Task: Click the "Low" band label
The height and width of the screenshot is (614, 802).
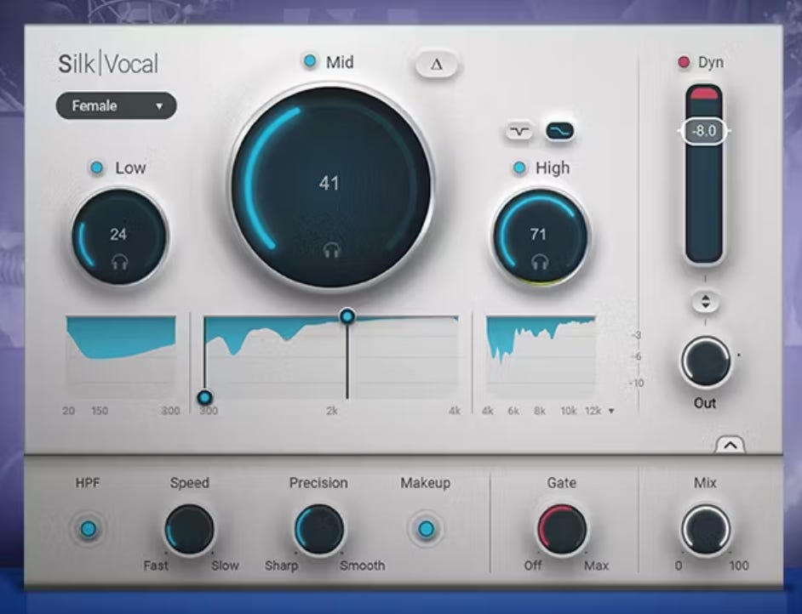Action: [130, 168]
